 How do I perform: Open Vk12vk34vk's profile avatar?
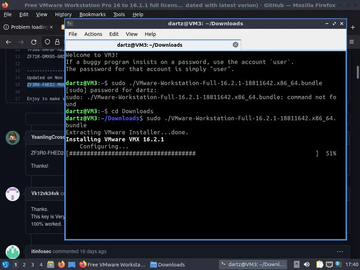[13, 194]
